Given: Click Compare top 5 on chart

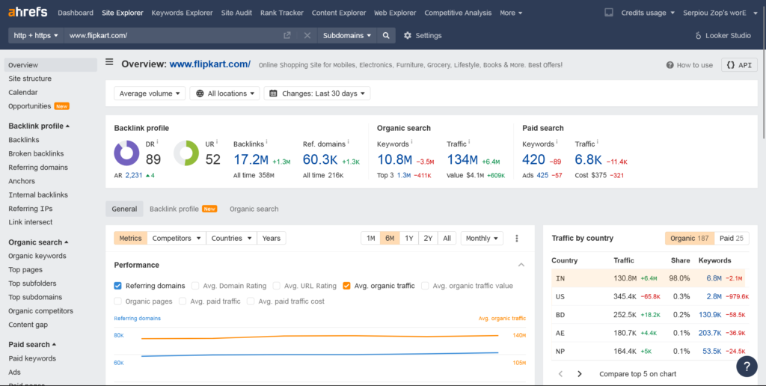Looking at the screenshot, I should (637, 374).
